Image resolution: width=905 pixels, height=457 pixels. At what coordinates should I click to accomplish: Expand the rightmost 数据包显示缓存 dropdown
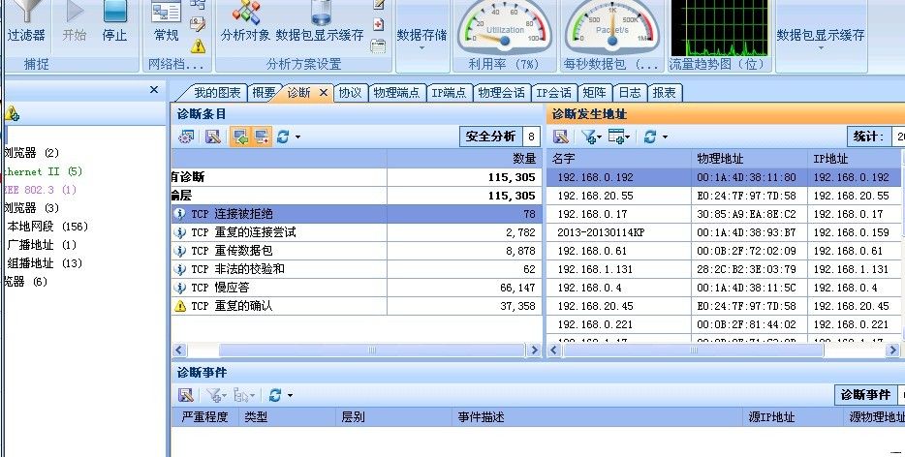[820, 38]
